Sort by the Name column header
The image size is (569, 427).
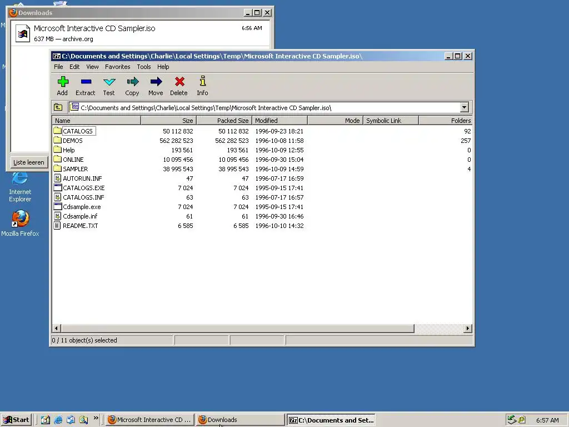(97, 121)
